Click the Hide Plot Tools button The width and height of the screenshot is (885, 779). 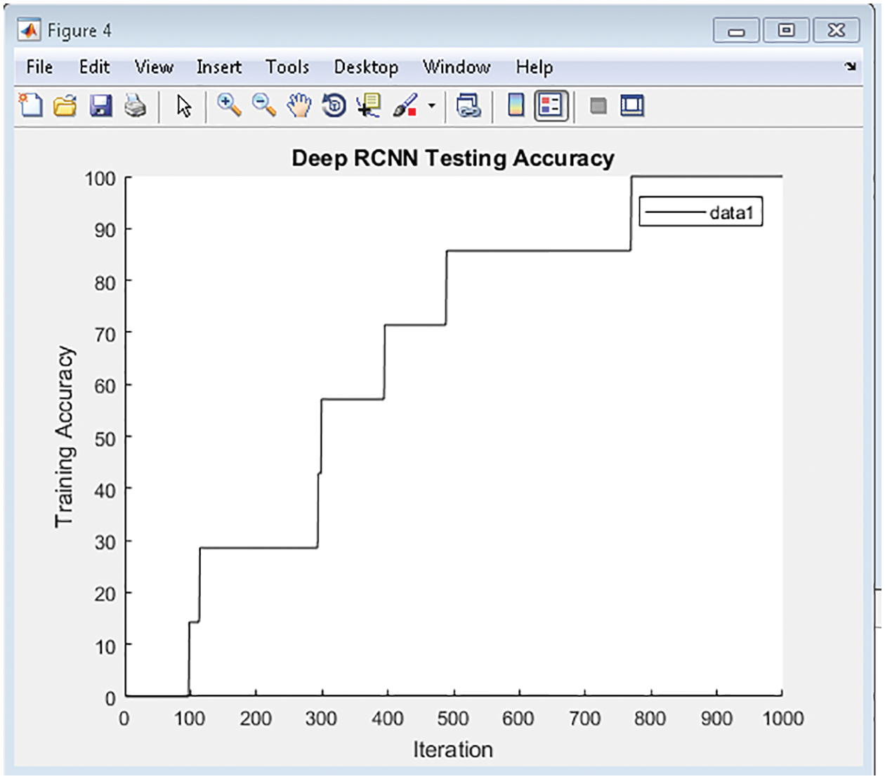coord(598,106)
